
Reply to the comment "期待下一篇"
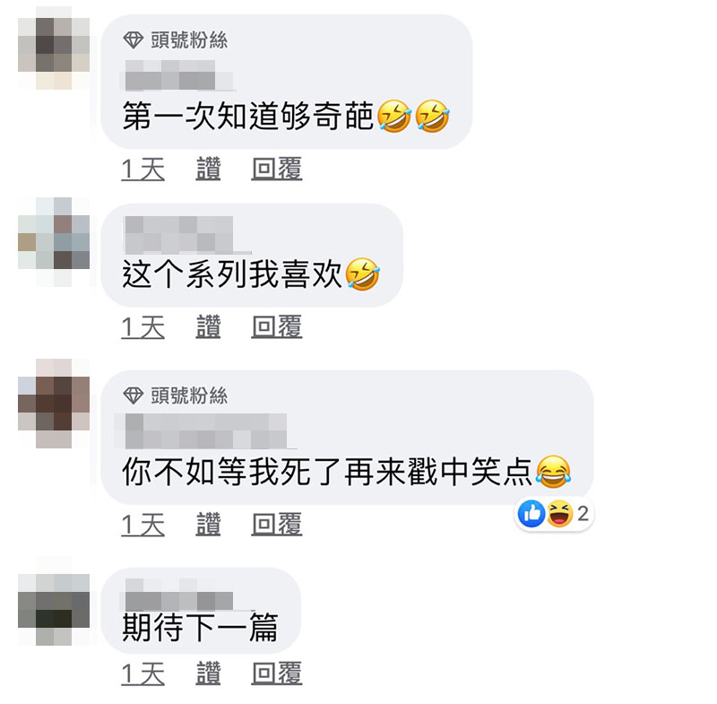pos(277,674)
